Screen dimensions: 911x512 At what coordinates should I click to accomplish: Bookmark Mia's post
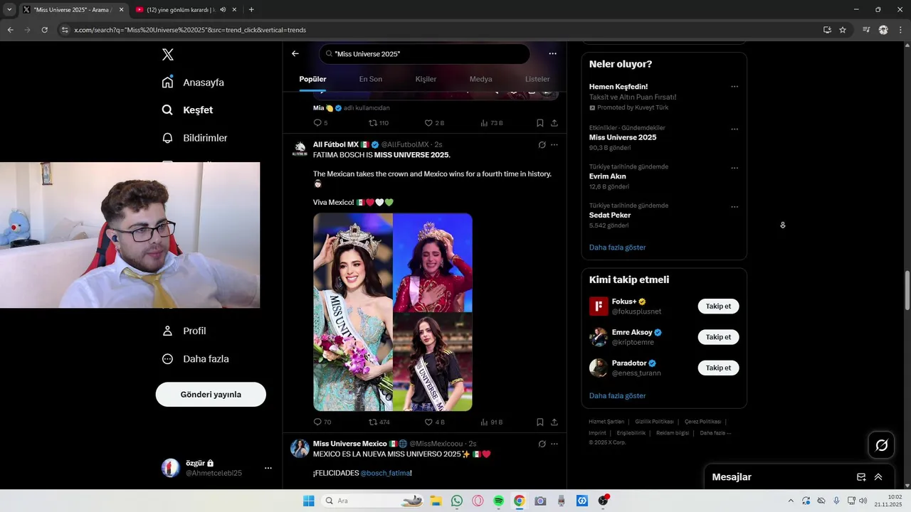click(x=540, y=123)
